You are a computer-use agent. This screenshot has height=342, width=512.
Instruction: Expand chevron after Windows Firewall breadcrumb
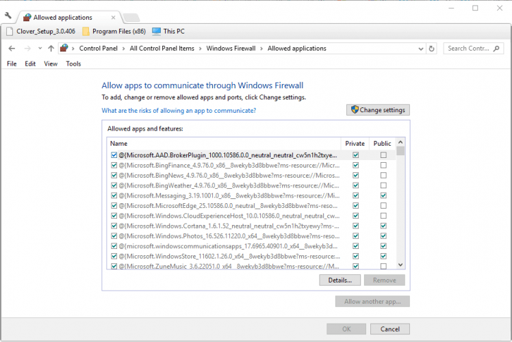[261, 49]
